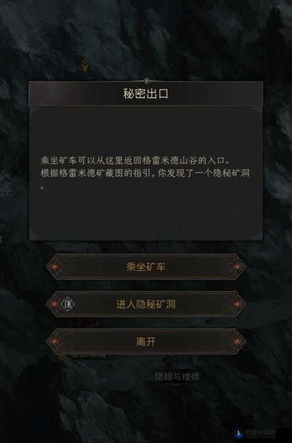Click the right orange gem on 乘坐矿车
This screenshot has width=292, height=443.
tap(237, 267)
